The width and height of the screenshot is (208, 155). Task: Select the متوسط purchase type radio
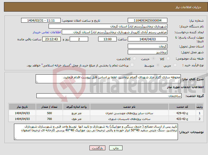coord(158,65)
